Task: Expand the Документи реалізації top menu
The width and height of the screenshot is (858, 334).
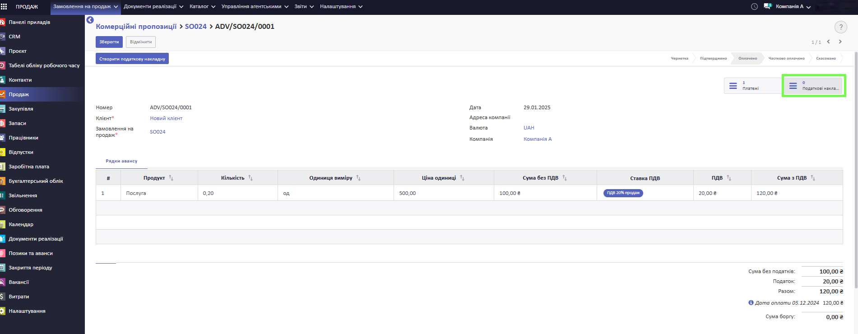Action: click(x=153, y=7)
